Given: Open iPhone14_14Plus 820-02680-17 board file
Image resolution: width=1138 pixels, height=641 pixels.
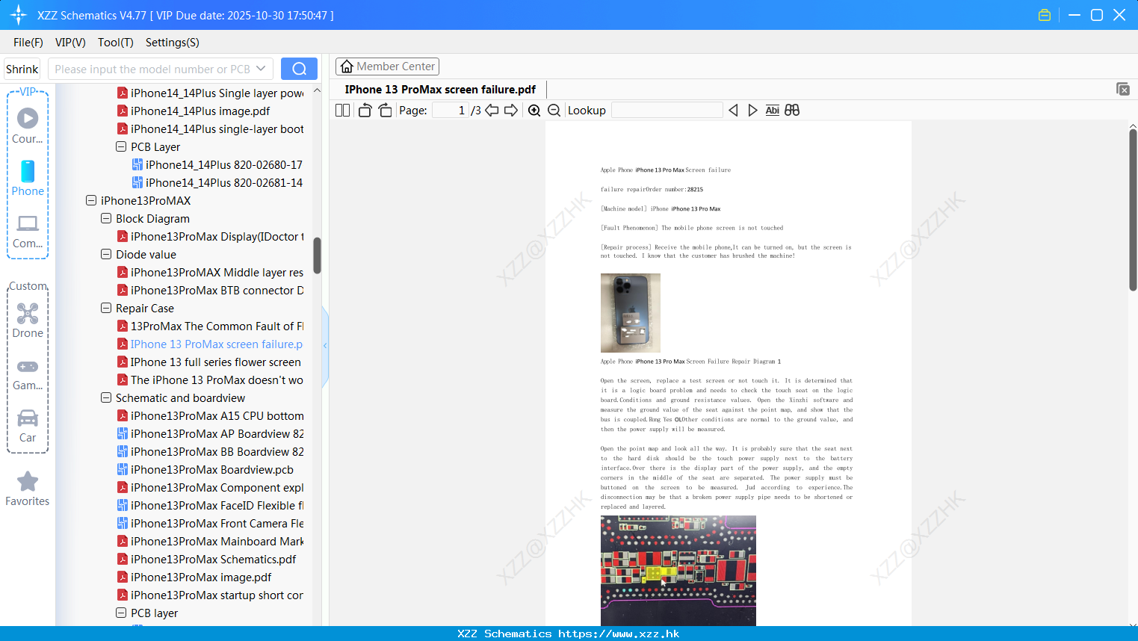Looking at the screenshot, I should click(x=217, y=165).
